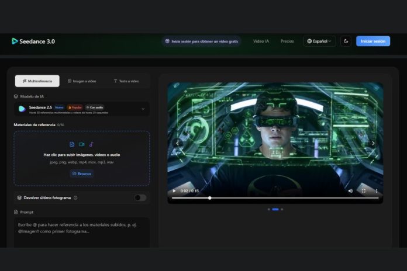Mute the video with the speaker icon
This screenshot has width=407, height=271.
(x=350, y=191)
